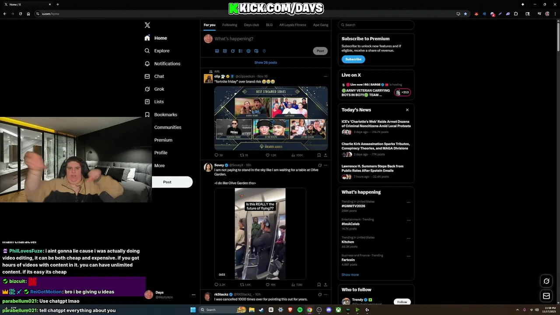The width and height of the screenshot is (560, 315).
Task: Click the poll icon in composer
Action: 241,51
